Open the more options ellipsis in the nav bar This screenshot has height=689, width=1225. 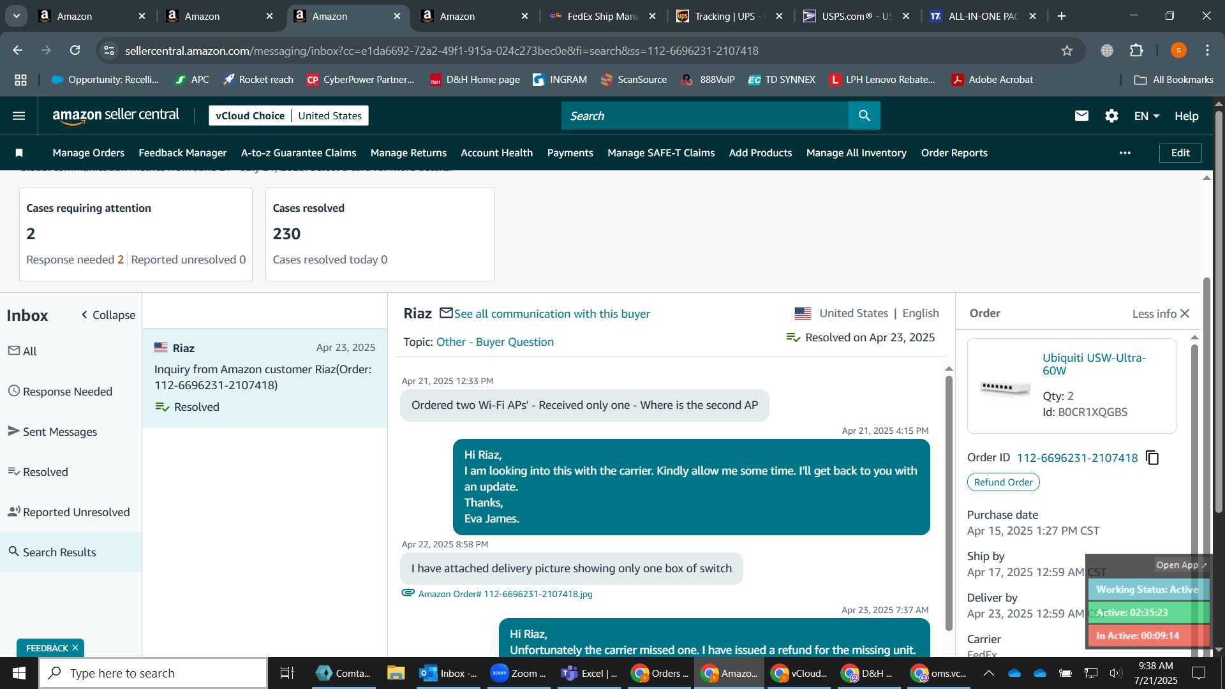click(1125, 152)
